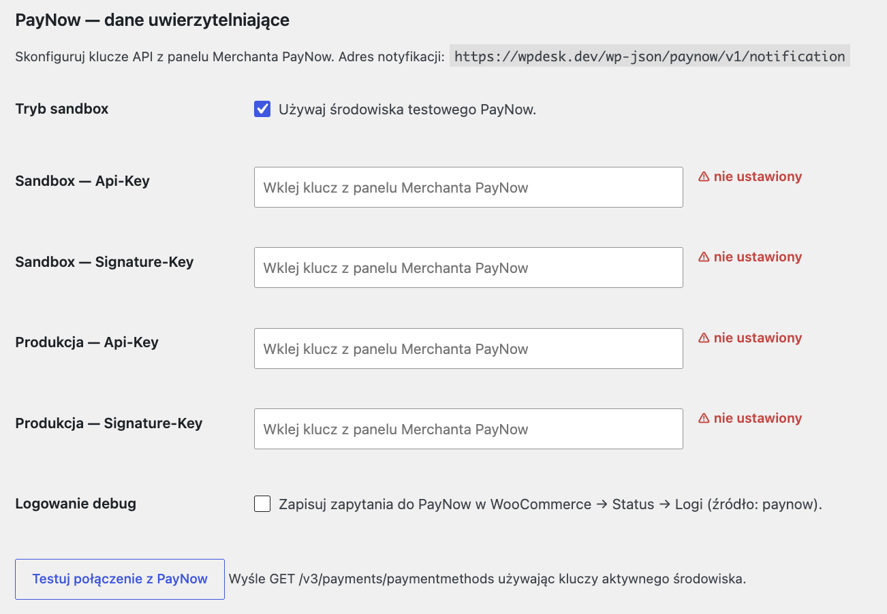Viewport: 887px width, 614px height.
Task: Click the "Produkcja — Api-Key" label
Action: [87, 342]
